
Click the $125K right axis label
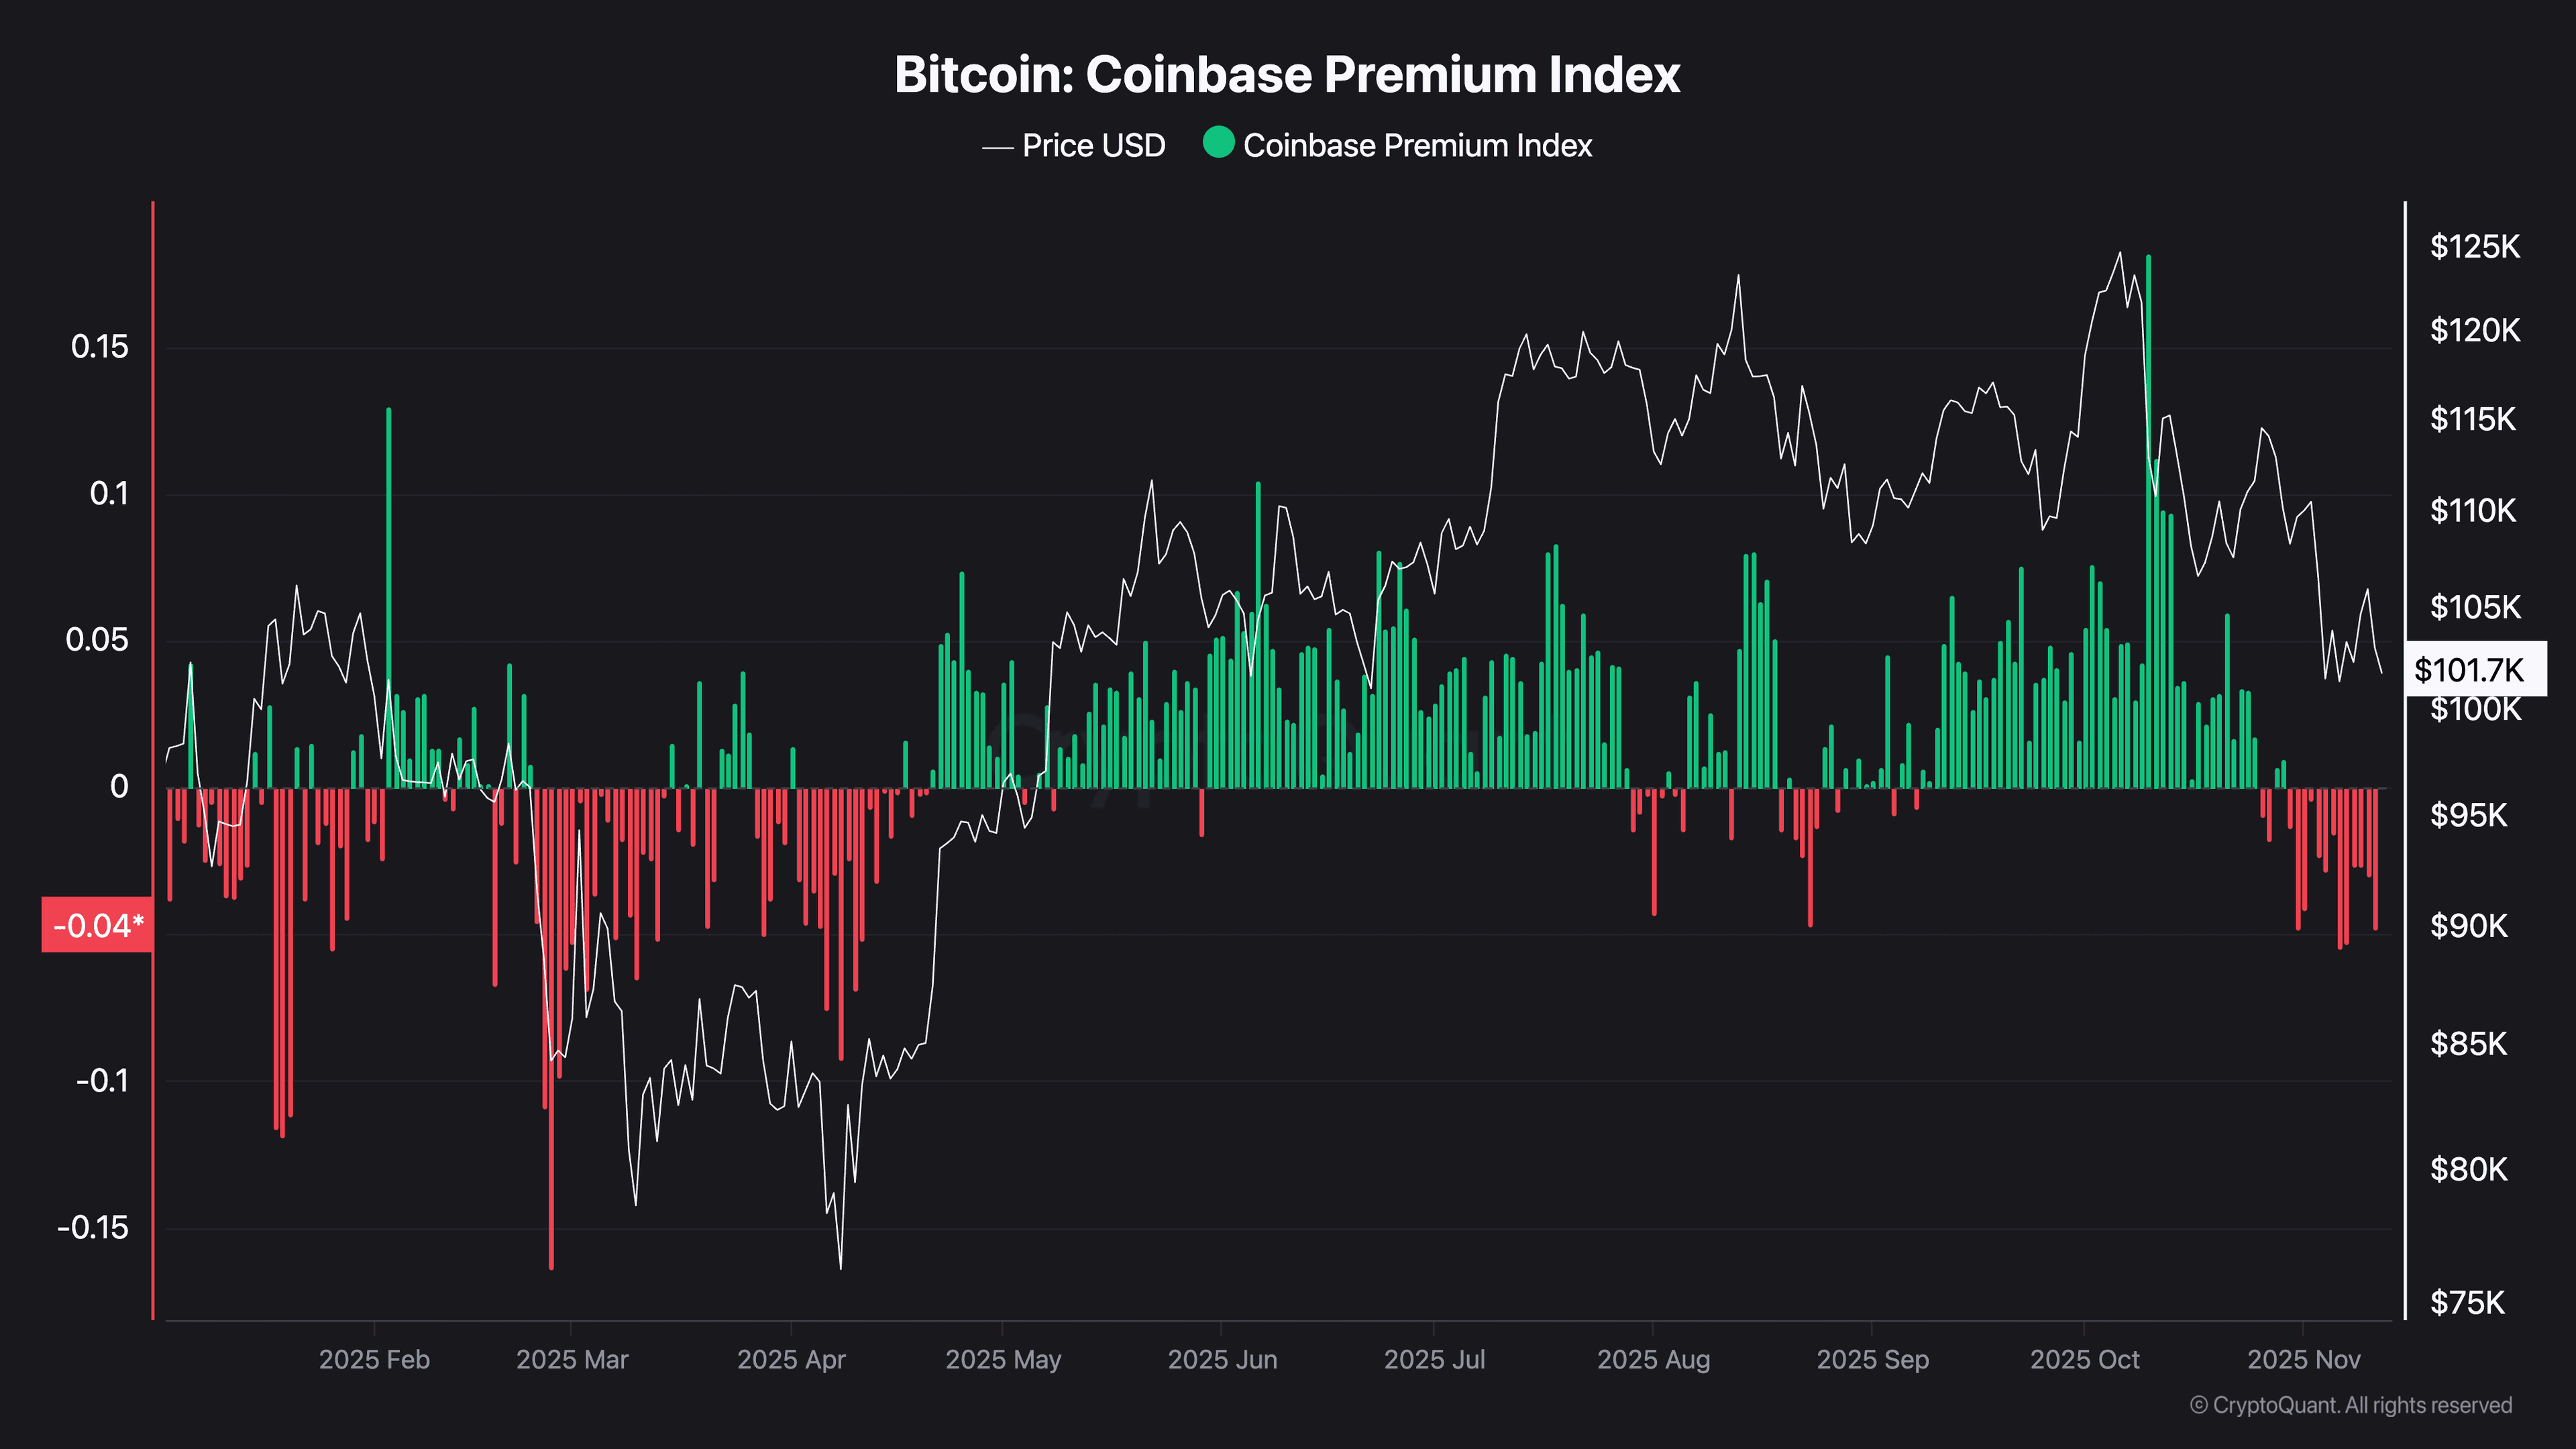click(2474, 247)
